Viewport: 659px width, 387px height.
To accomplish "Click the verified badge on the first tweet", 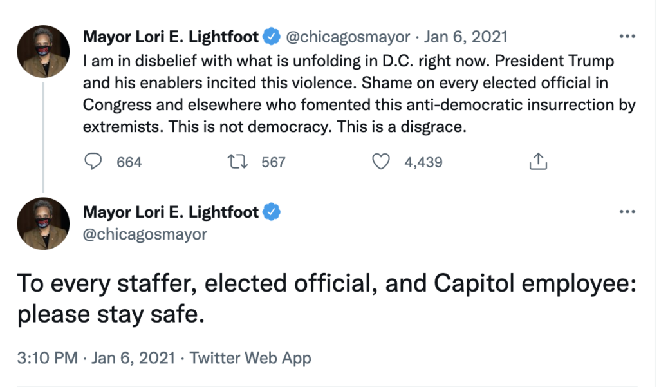I will pos(272,37).
